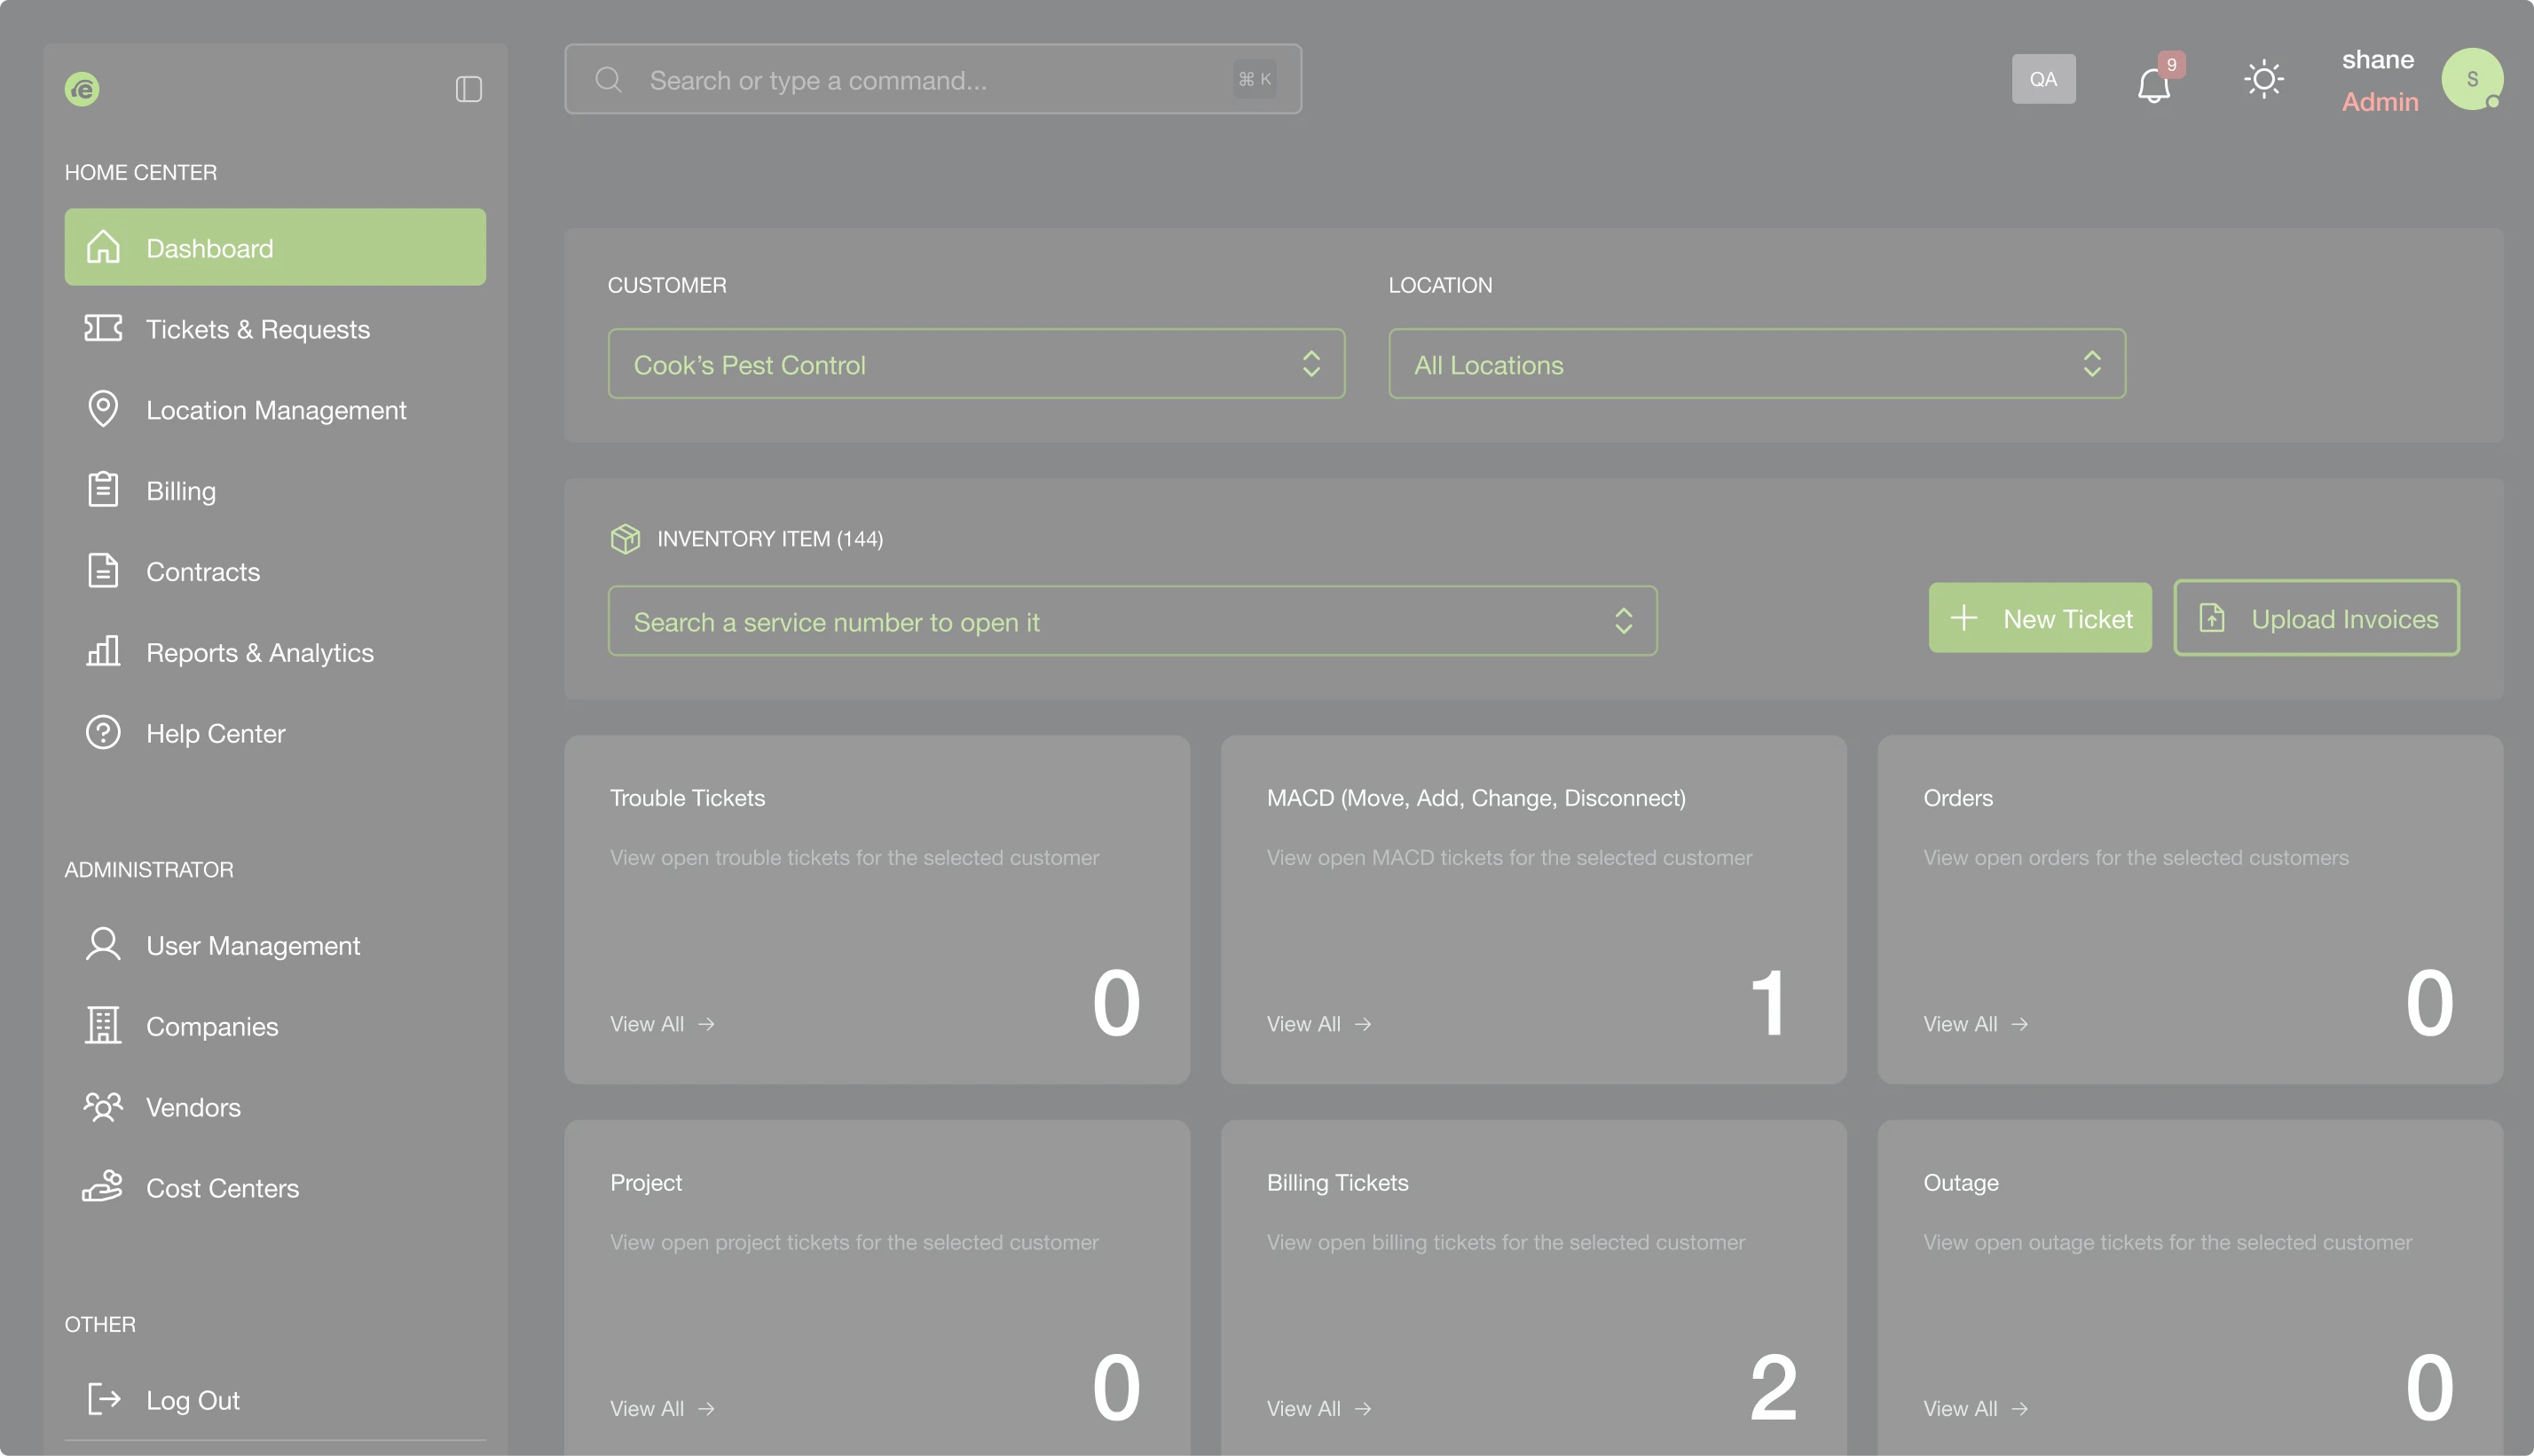
Task: Click the Help Center question mark icon
Action: (x=103, y=733)
